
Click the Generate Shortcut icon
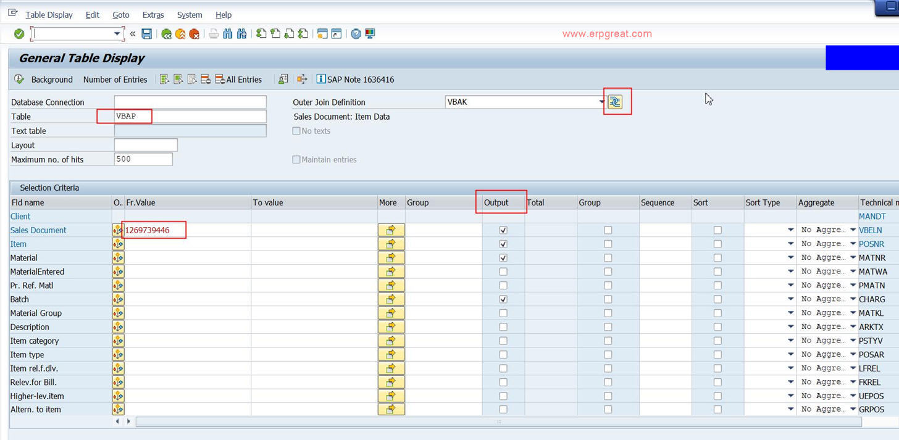[336, 34]
